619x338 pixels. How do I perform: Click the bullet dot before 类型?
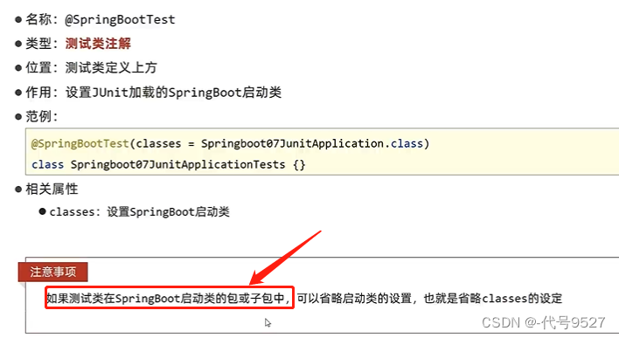(18, 44)
